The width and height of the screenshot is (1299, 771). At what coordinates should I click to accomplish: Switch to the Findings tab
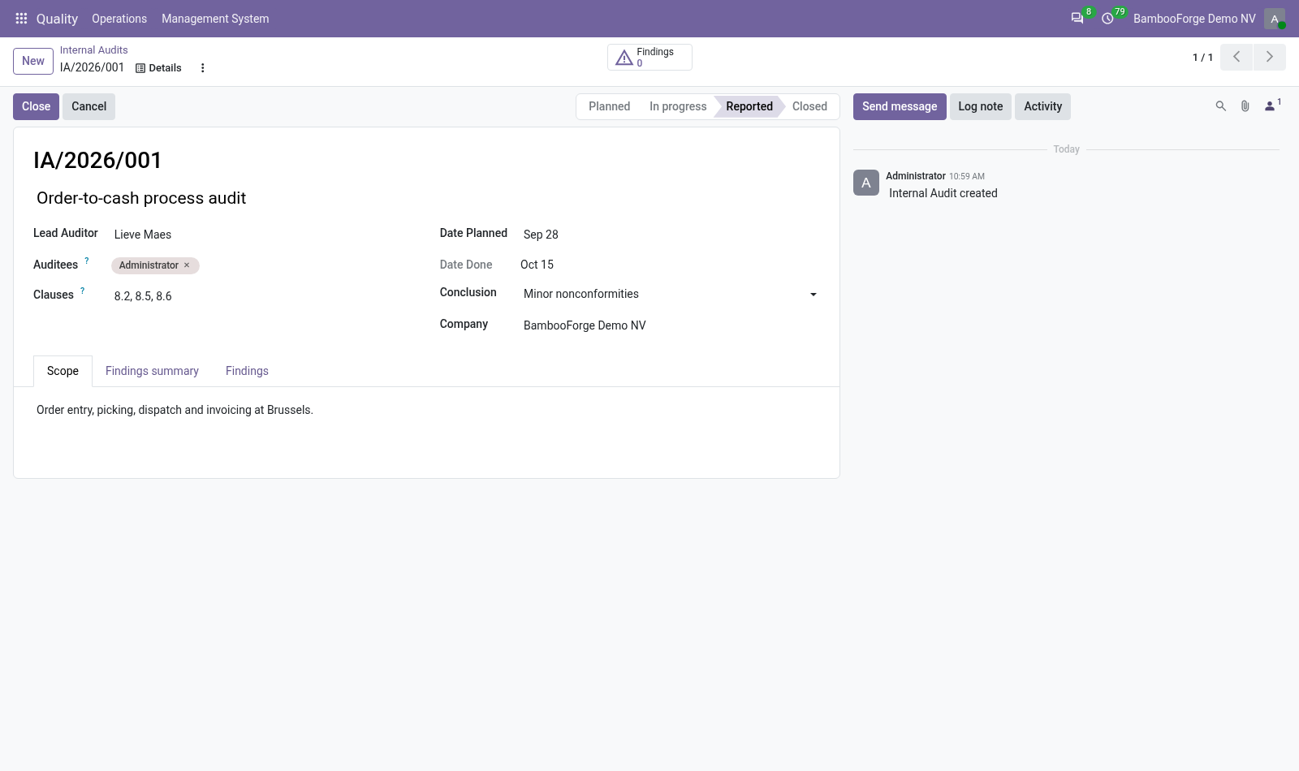(x=247, y=371)
